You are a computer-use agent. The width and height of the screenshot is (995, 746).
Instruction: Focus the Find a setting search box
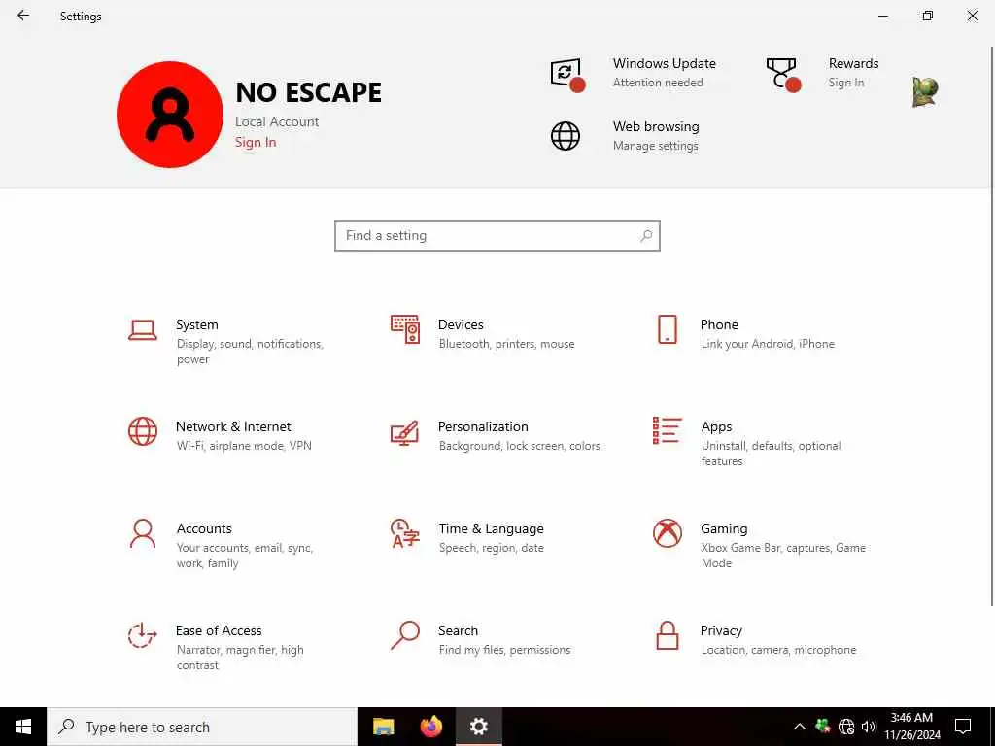497,236
